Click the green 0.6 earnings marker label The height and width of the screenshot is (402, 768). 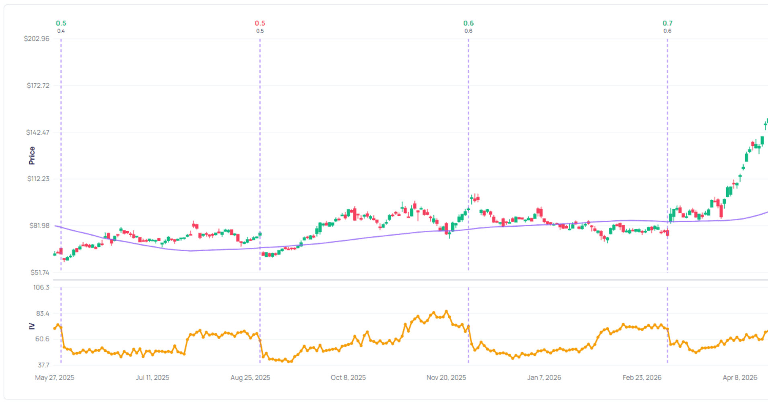468,23
